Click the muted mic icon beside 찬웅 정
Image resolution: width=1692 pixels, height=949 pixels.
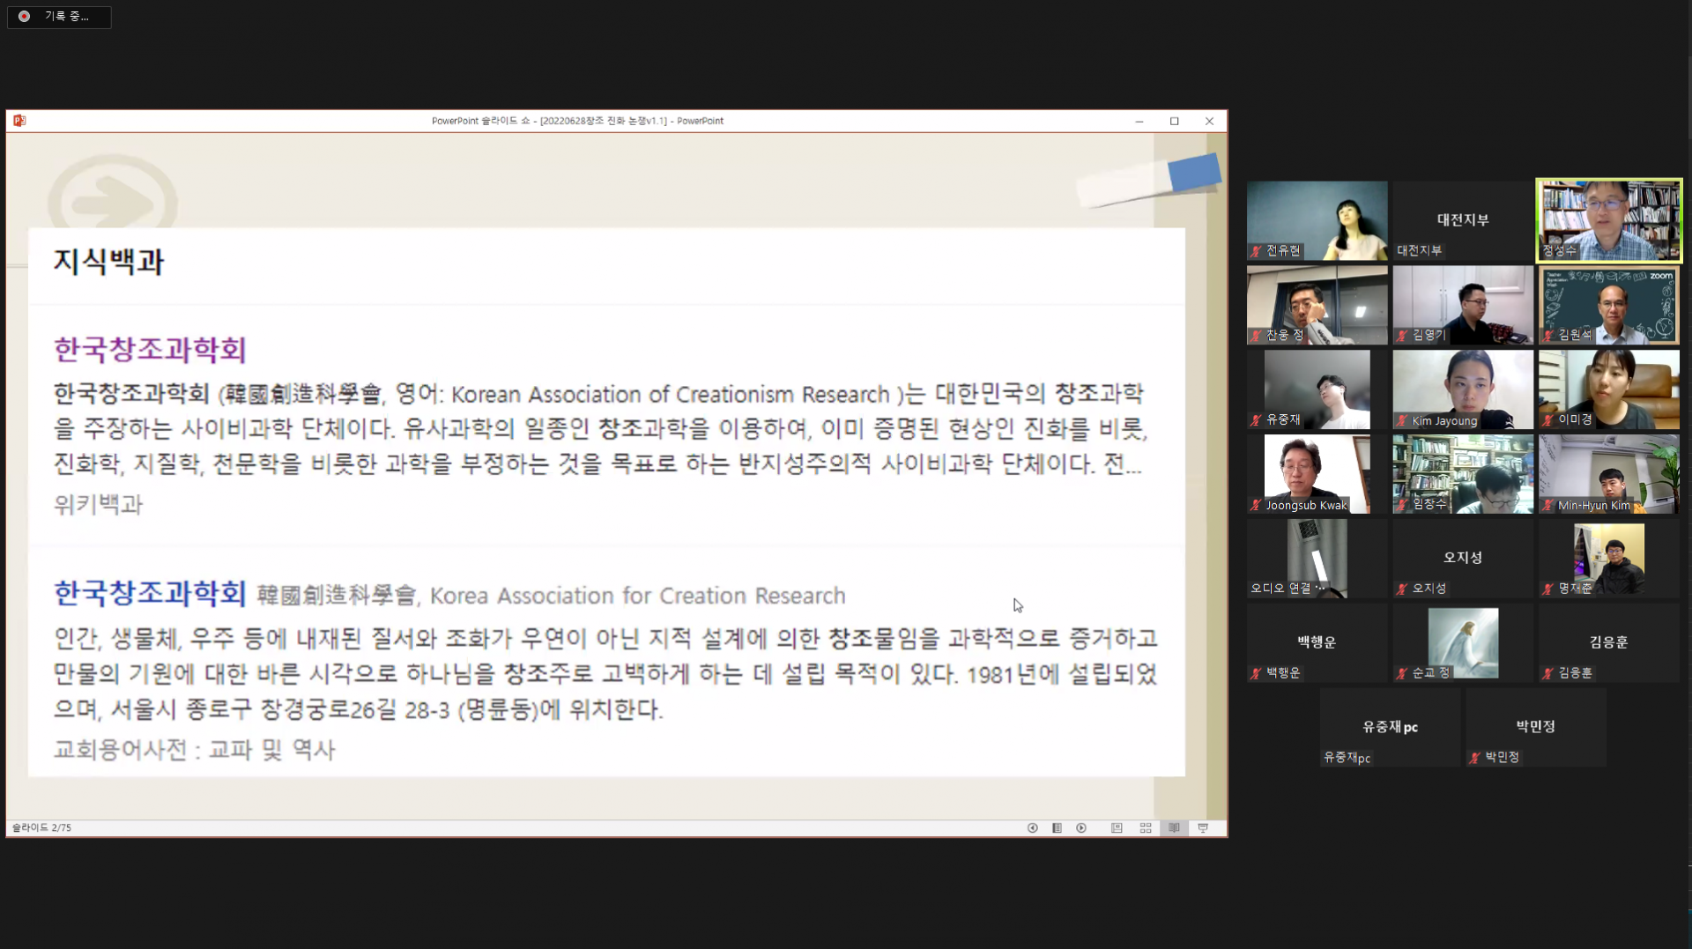(1257, 336)
